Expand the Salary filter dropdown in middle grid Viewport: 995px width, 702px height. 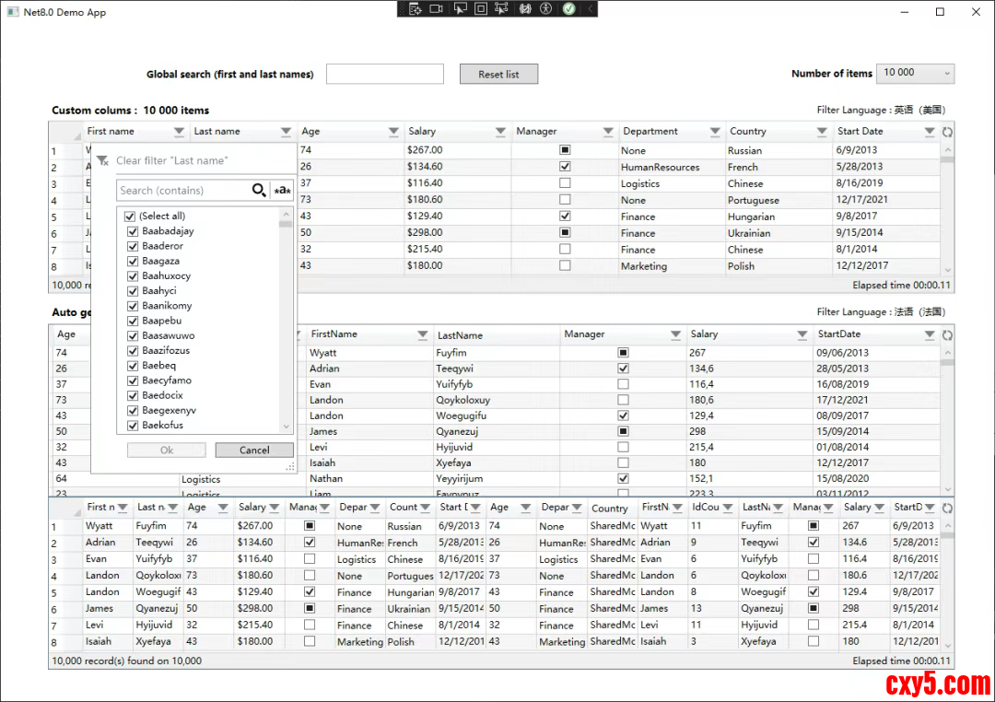pyautogui.click(x=802, y=334)
